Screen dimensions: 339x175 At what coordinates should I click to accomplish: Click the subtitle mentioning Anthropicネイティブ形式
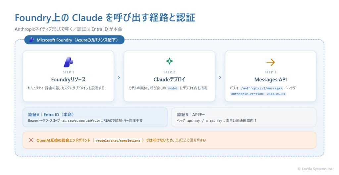69,29
